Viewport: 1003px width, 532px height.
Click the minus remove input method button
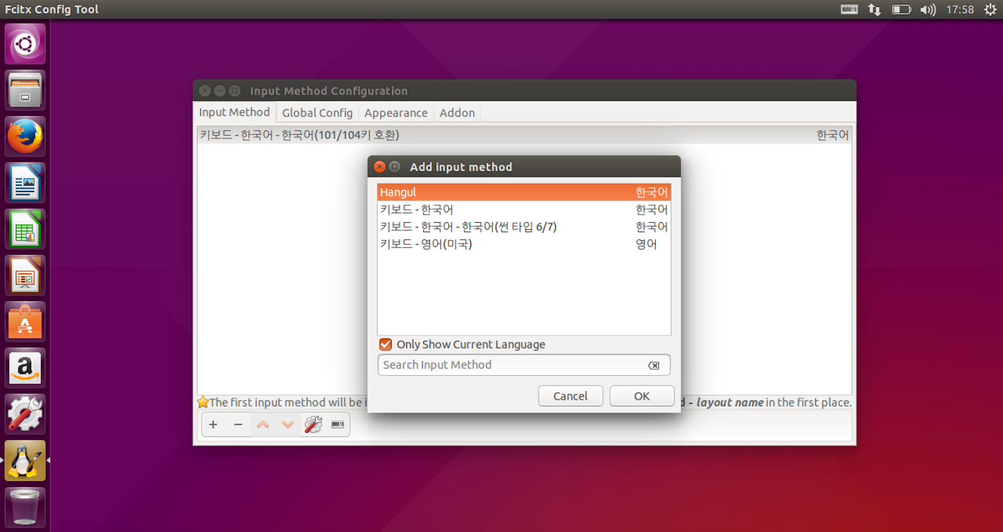click(x=238, y=425)
